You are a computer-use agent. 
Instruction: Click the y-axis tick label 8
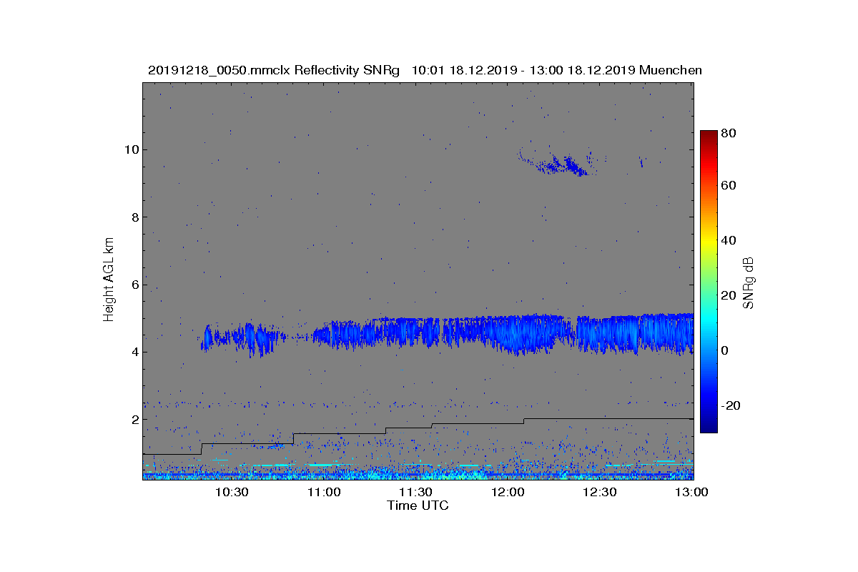[x=134, y=217]
